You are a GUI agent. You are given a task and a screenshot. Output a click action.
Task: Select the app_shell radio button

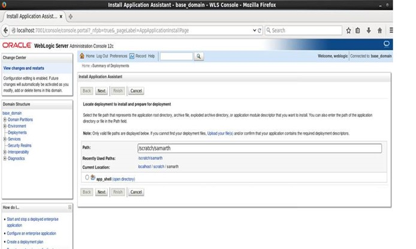(87, 178)
